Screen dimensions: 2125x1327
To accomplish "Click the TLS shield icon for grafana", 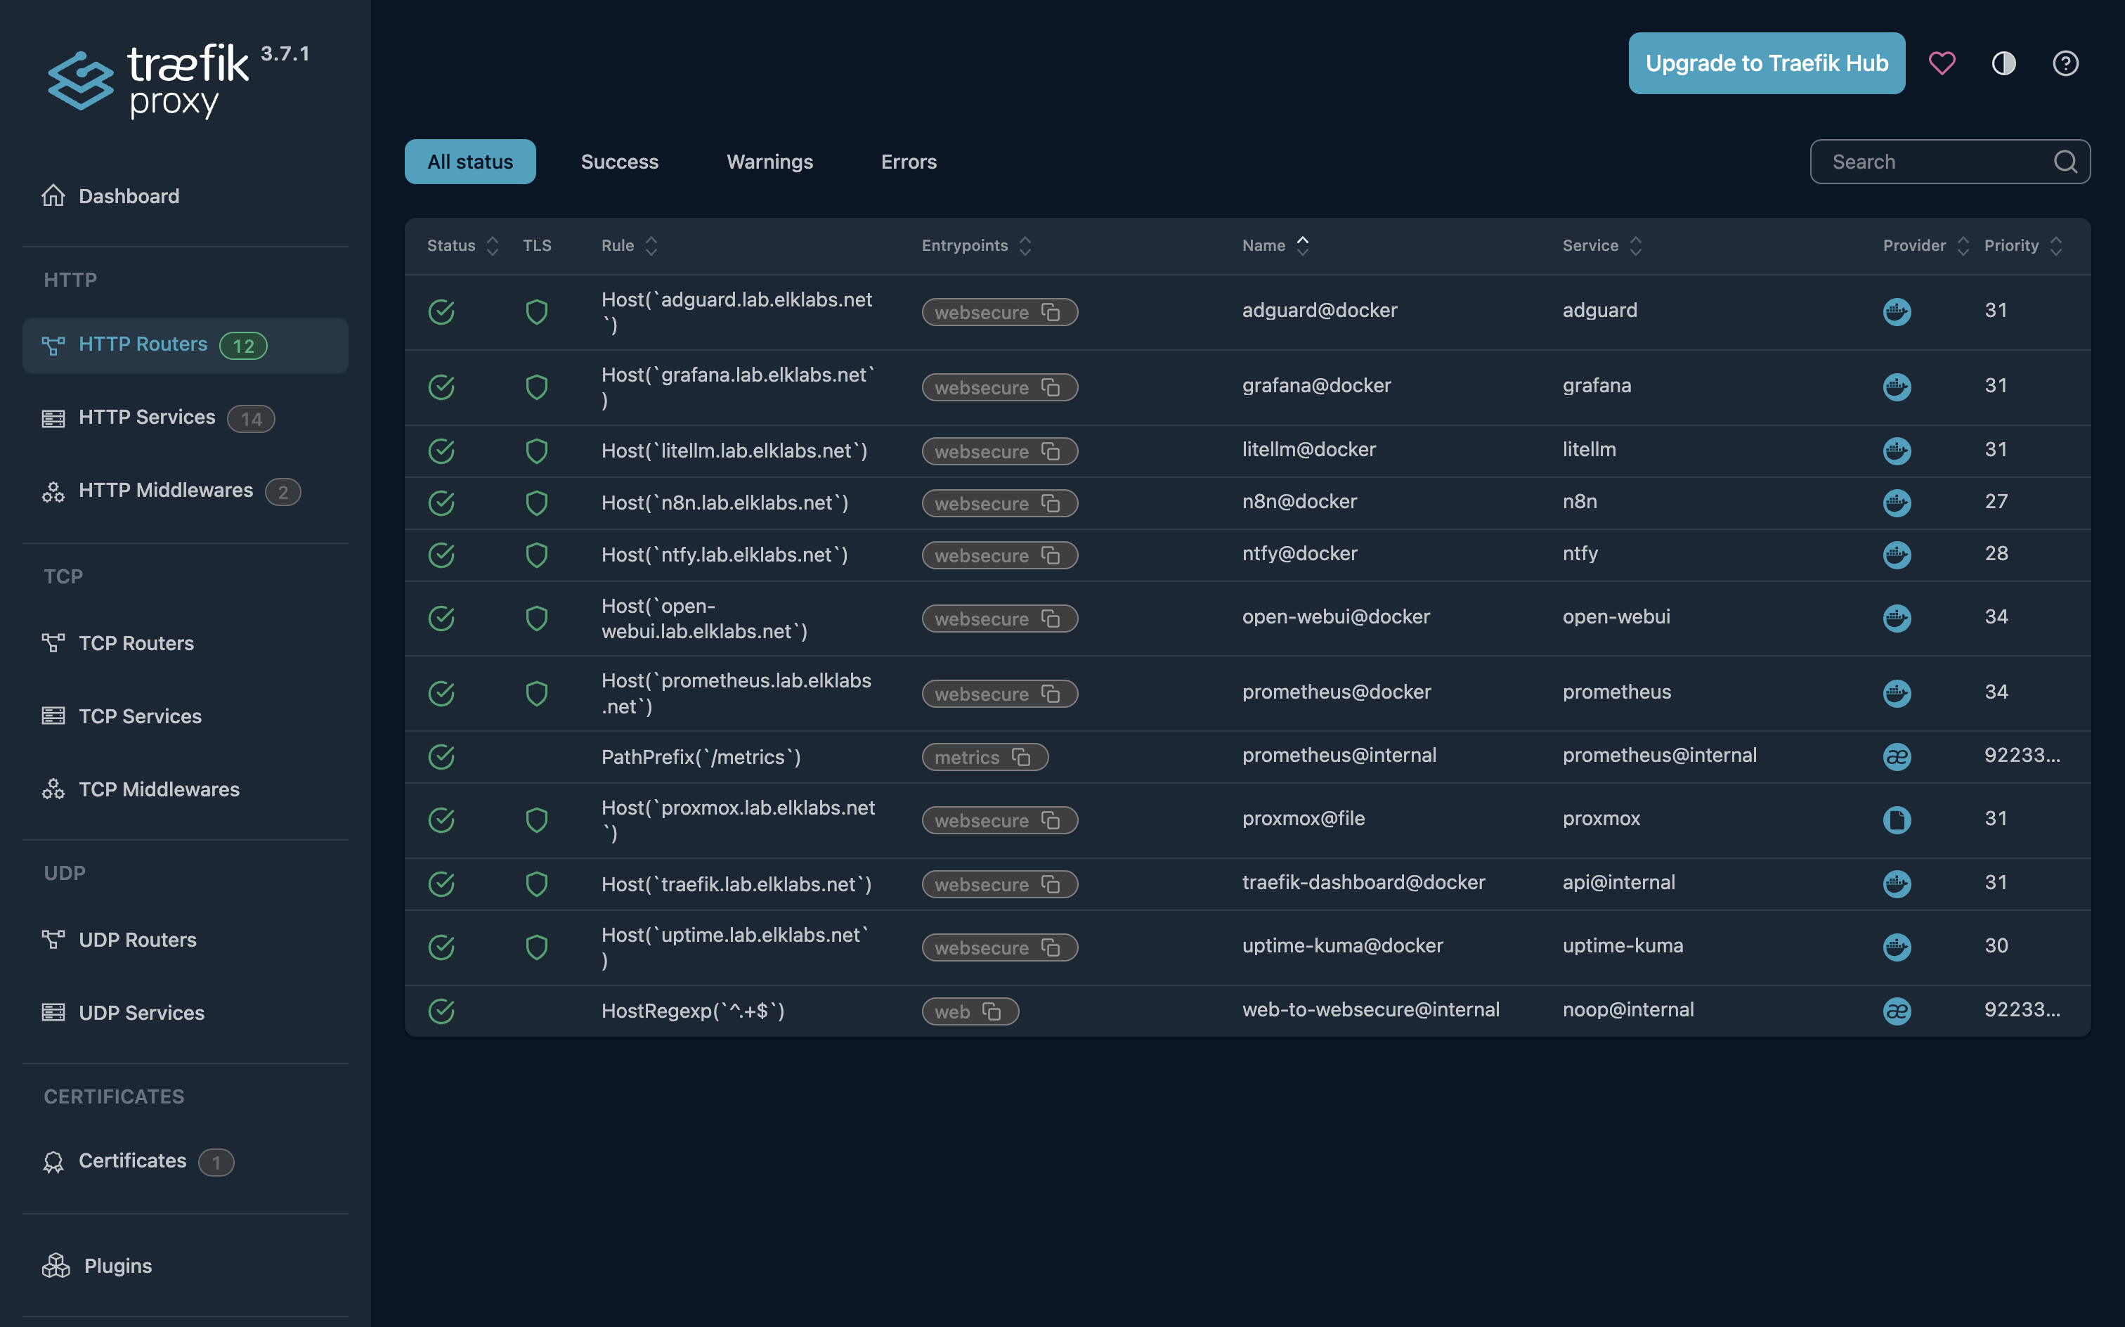I will pos(536,387).
